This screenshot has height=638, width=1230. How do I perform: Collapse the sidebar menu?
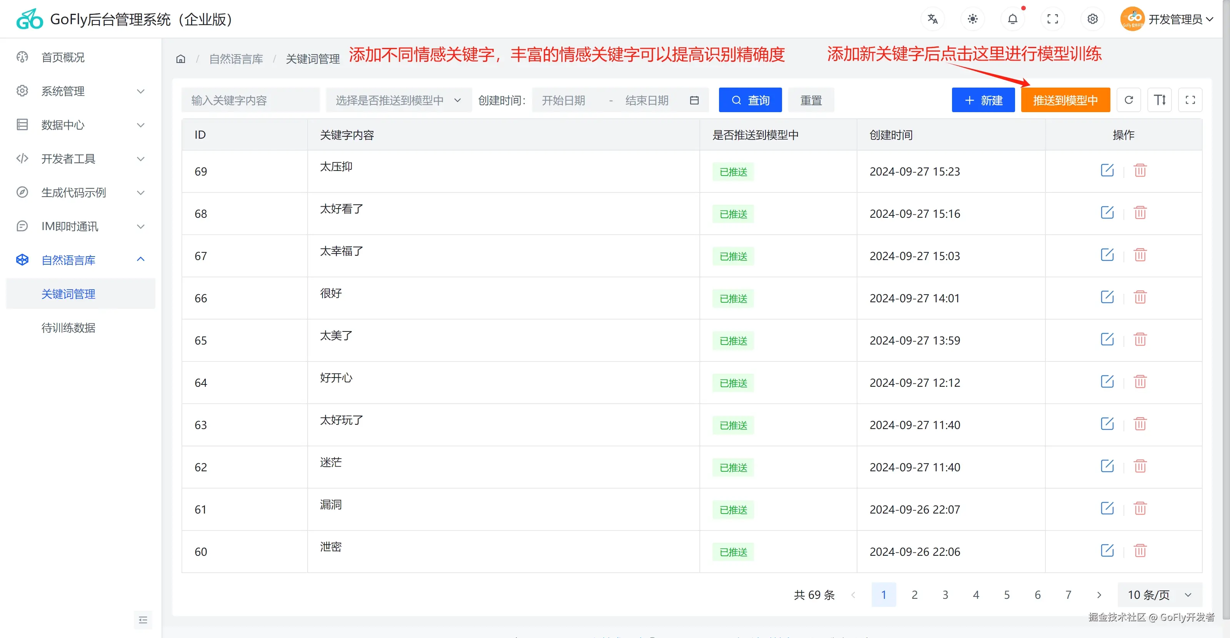tap(143, 620)
